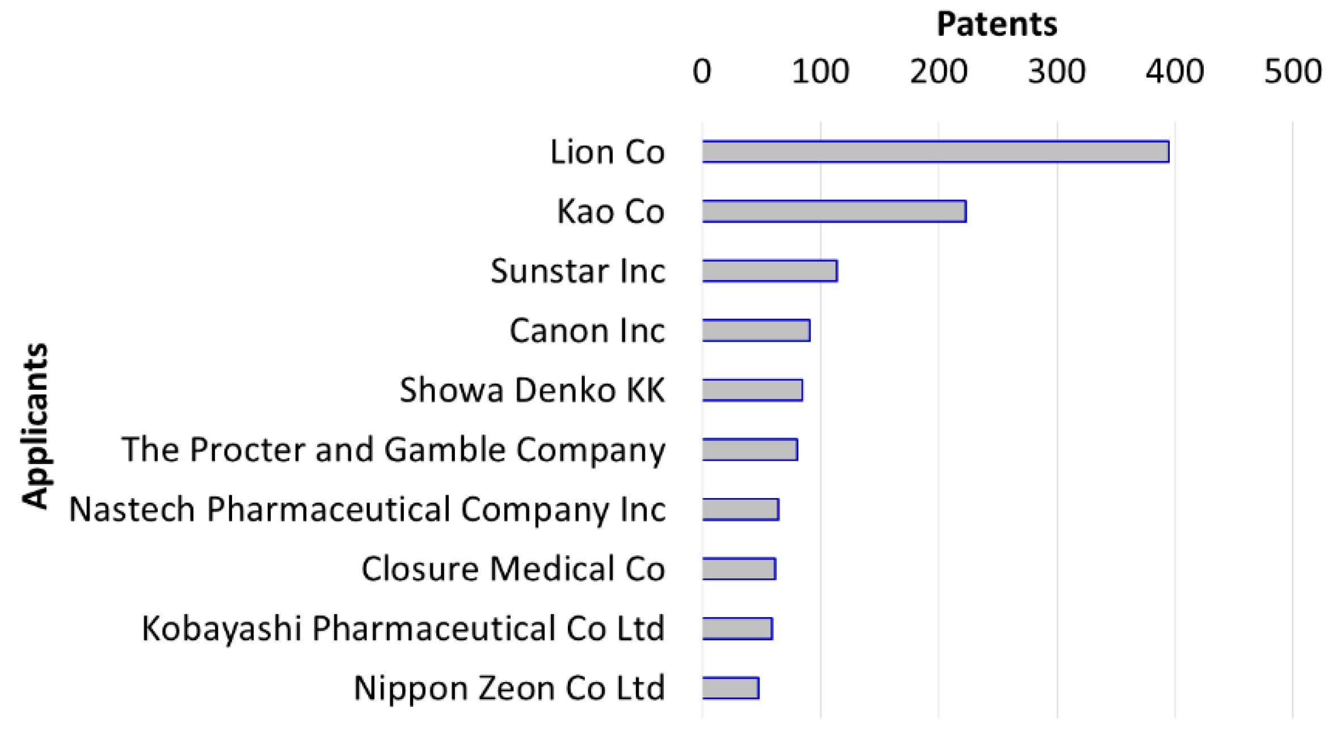Select the Kao Co bar
Viewport: 1332px width, 740px height.
833,211
